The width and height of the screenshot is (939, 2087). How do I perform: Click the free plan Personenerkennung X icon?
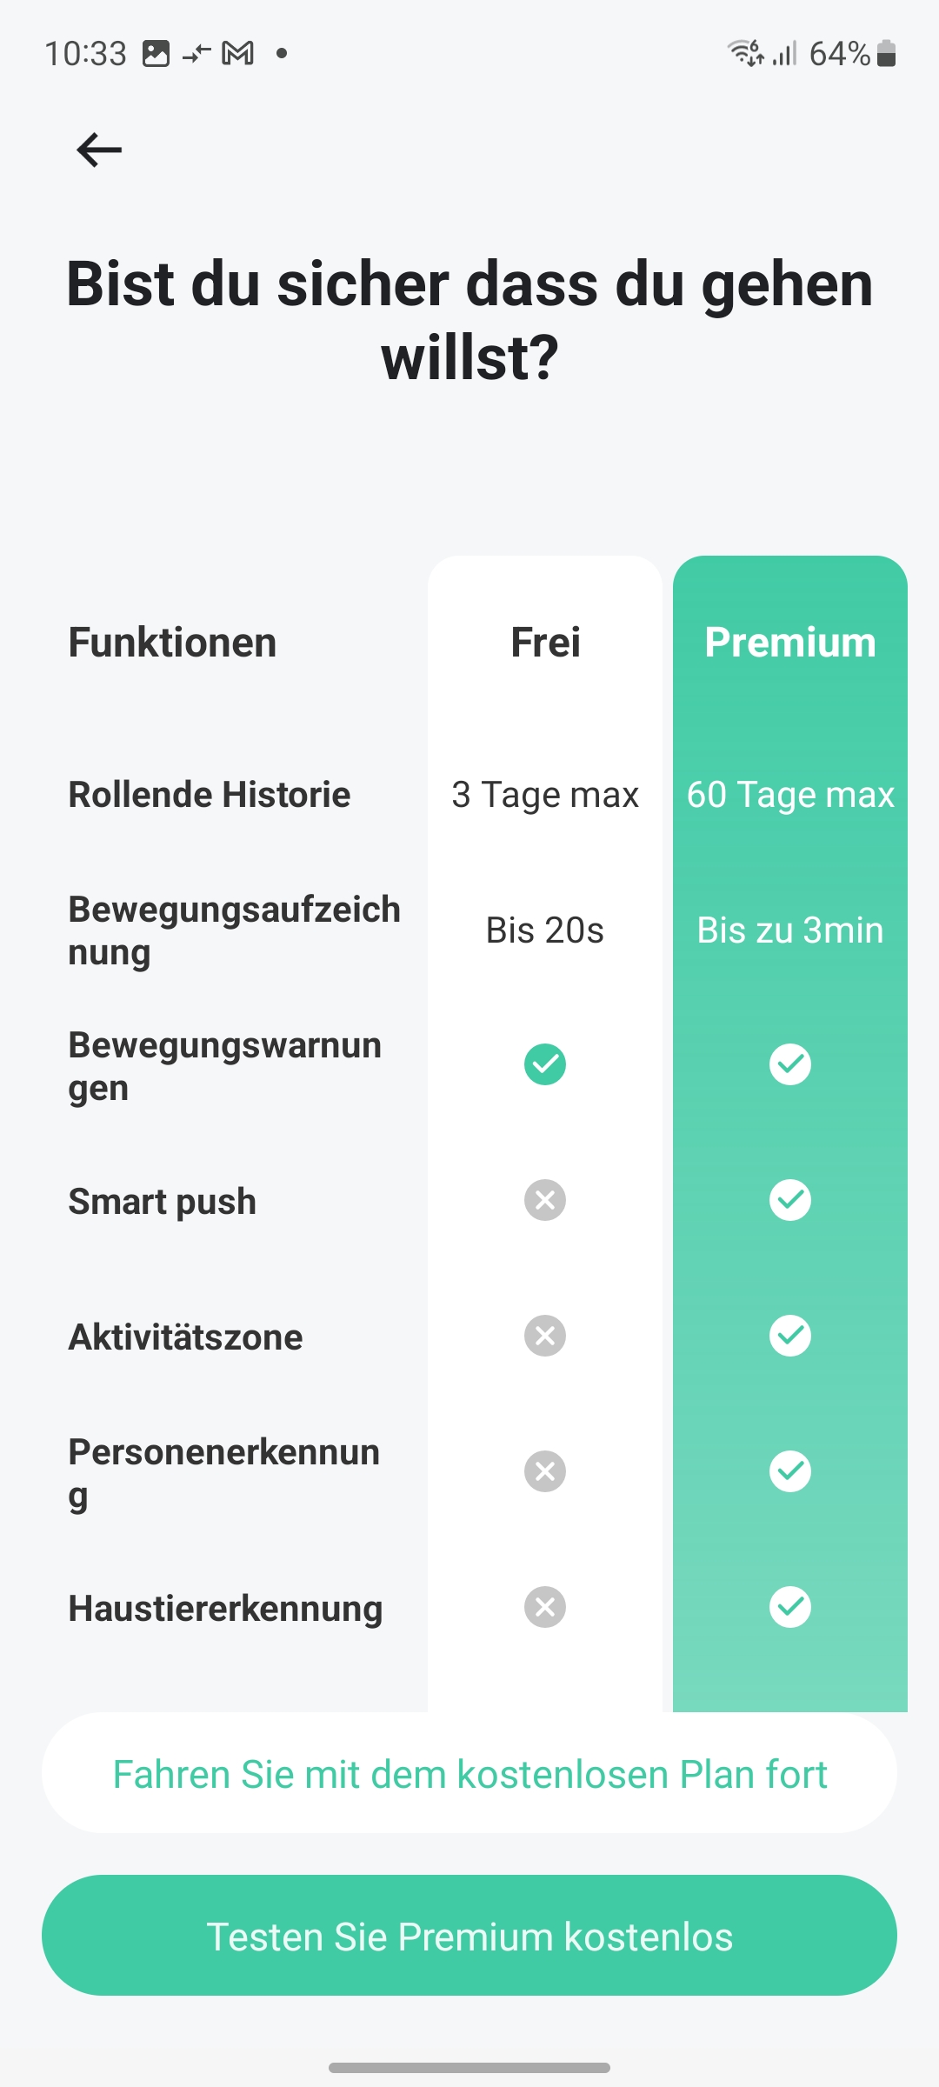point(545,1471)
